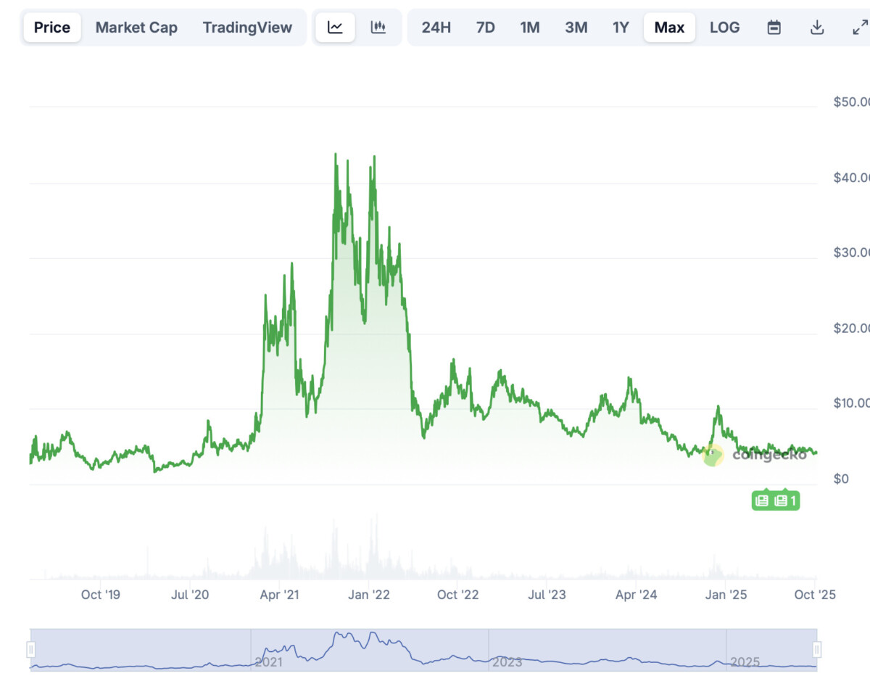The height and width of the screenshot is (697, 870).
Task: Select the Max time range
Action: [668, 28]
